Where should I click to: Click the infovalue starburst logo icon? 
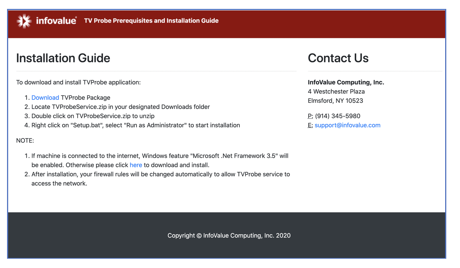point(24,21)
